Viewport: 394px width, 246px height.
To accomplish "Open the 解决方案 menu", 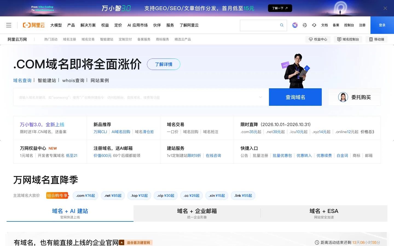I will pyautogui.click(x=88, y=25).
